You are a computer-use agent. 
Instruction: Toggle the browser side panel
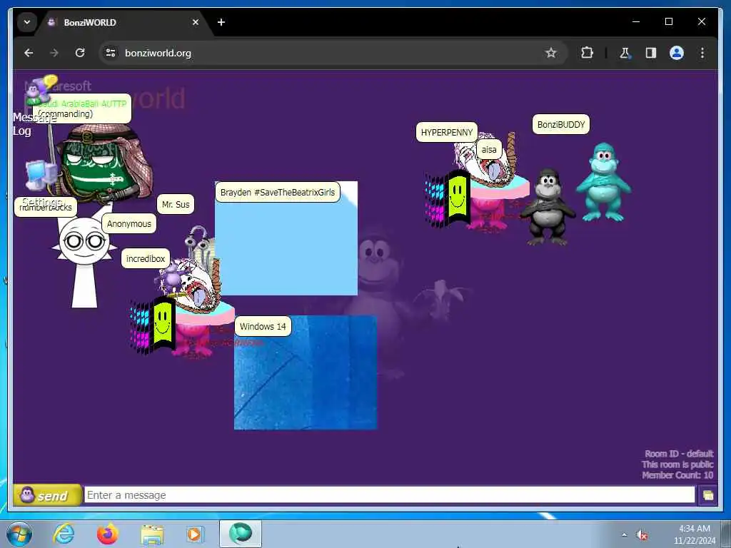pos(651,53)
